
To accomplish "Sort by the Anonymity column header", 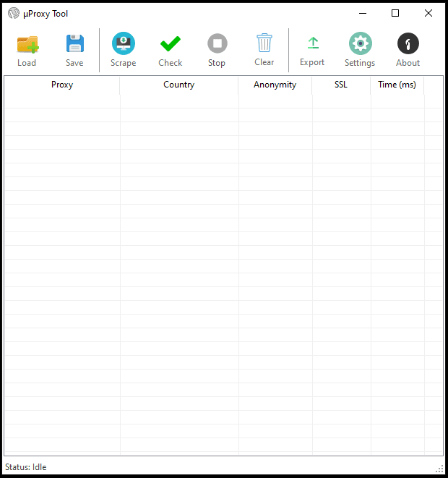I will 275,85.
